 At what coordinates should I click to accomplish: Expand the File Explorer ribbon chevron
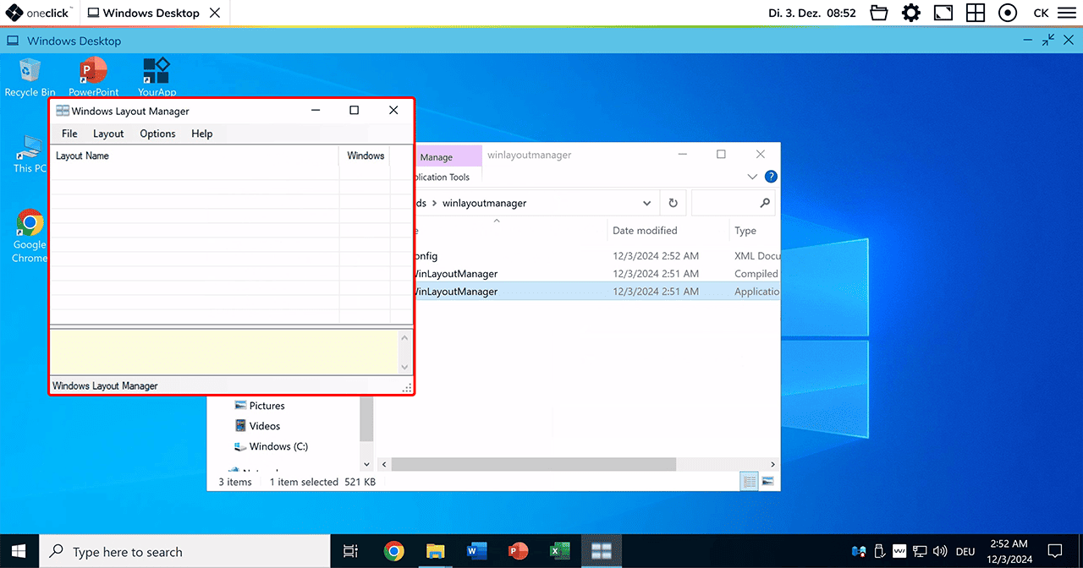click(x=753, y=177)
